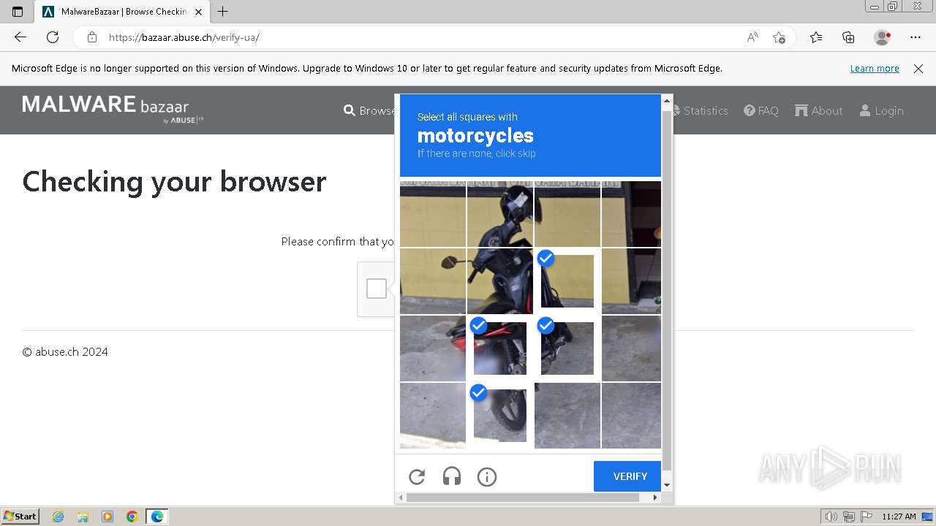936x526 pixels.
Task: Open the Favorites list icon
Action: pos(816,37)
